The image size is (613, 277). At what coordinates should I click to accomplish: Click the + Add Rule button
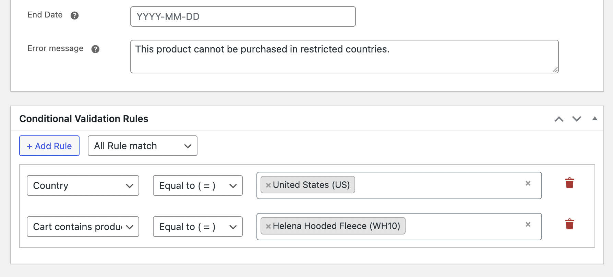(x=49, y=146)
